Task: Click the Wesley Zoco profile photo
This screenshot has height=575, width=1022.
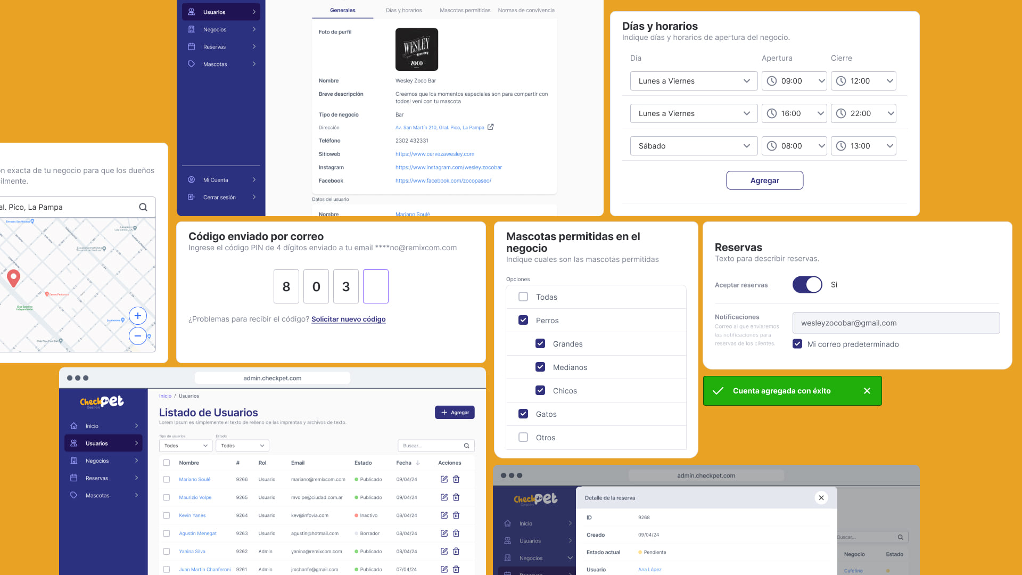Action: tap(417, 50)
